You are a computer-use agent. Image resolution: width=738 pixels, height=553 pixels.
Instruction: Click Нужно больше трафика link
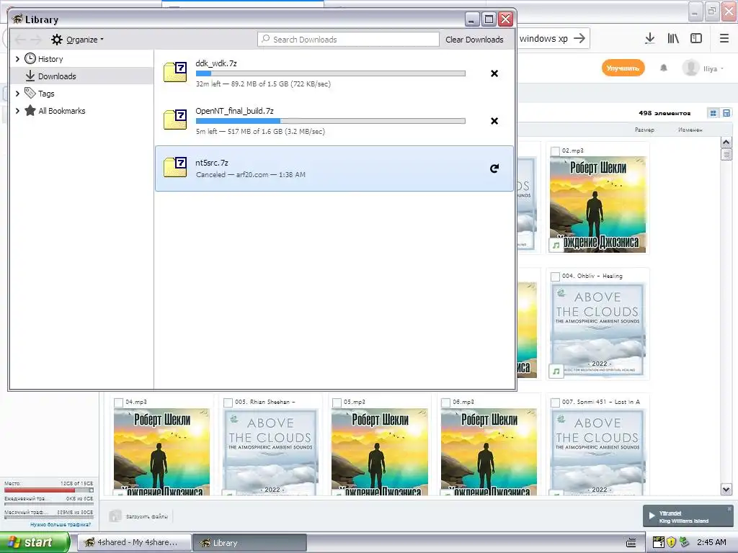pyautogui.click(x=61, y=524)
